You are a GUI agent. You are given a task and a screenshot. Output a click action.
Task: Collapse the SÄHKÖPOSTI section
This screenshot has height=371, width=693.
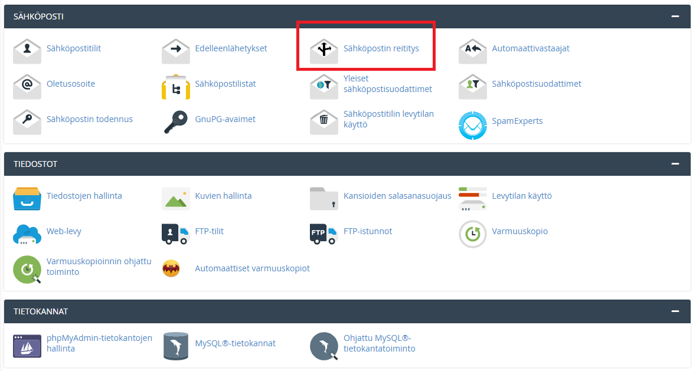pos(675,17)
